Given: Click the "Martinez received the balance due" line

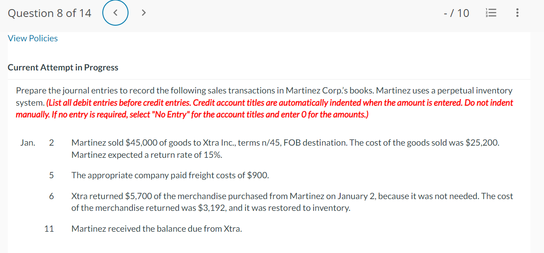Looking at the screenshot, I should (157, 229).
